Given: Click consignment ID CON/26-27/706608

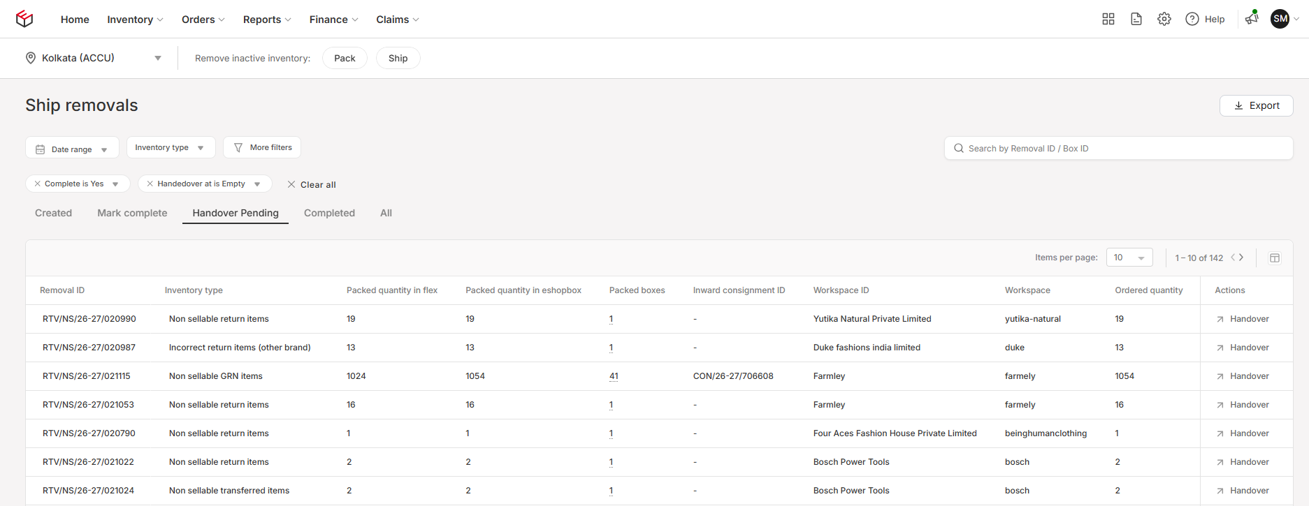Looking at the screenshot, I should tap(733, 376).
